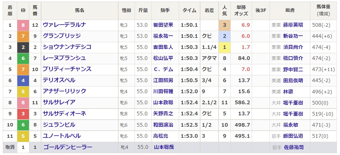Select horse テリオスベル
This screenshot has width=340, height=155.
click(x=59, y=80)
